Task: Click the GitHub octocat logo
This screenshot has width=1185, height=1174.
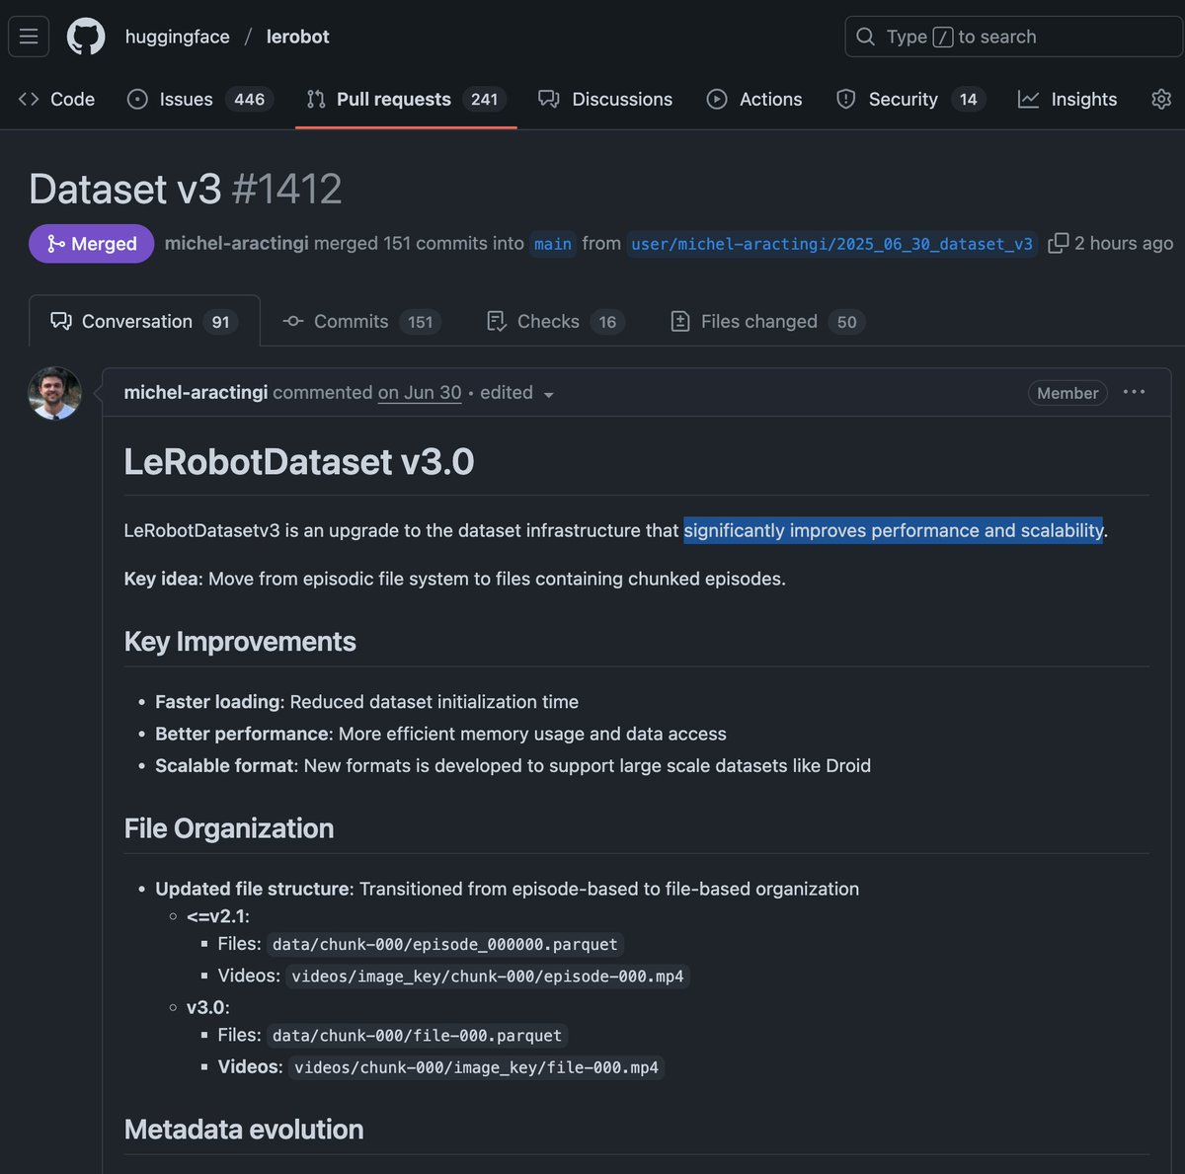Action: tap(86, 37)
